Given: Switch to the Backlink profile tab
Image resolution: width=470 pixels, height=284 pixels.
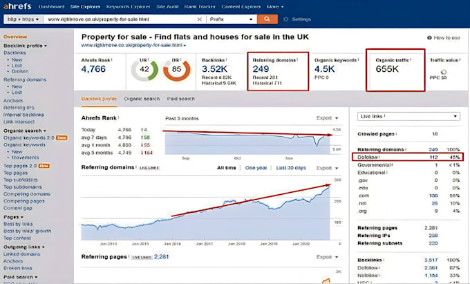Looking at the screenshot, I should pos(99,99).
